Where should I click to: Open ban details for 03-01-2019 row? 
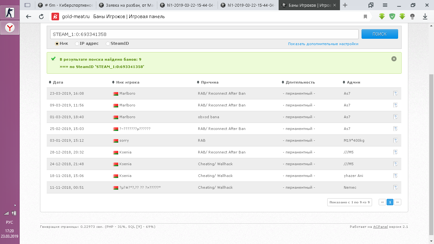click(x=396, y=140)
